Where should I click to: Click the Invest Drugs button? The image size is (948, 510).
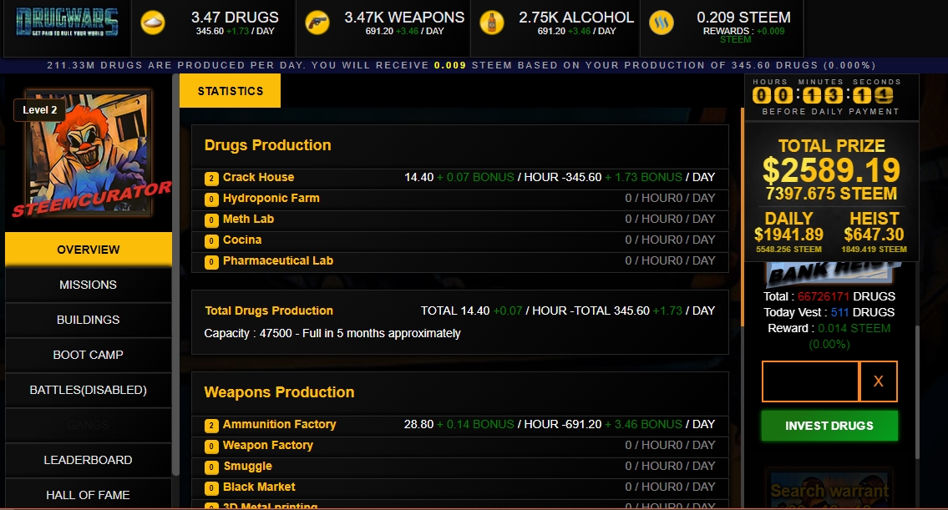(829, 426)
